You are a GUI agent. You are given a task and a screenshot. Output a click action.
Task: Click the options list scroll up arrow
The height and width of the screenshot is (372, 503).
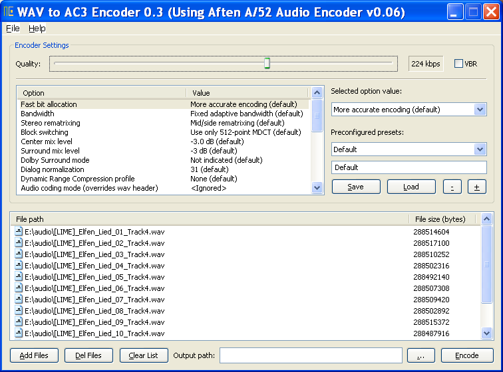317,93
